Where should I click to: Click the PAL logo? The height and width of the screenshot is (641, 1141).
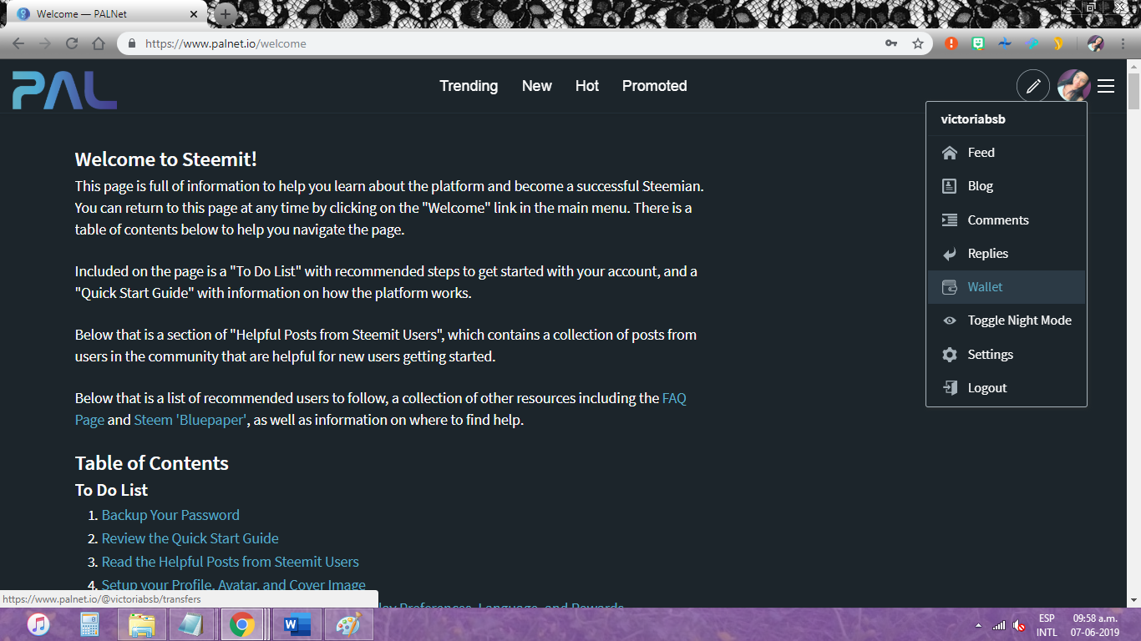pos(64,90)
